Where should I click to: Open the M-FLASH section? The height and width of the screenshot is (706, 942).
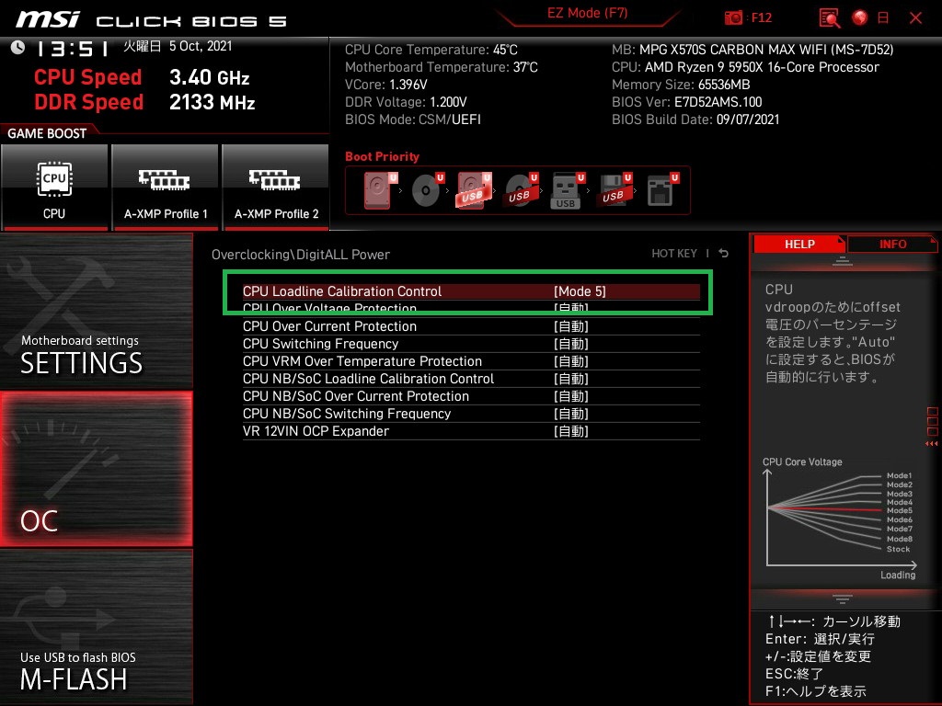(x=96, y=627)
